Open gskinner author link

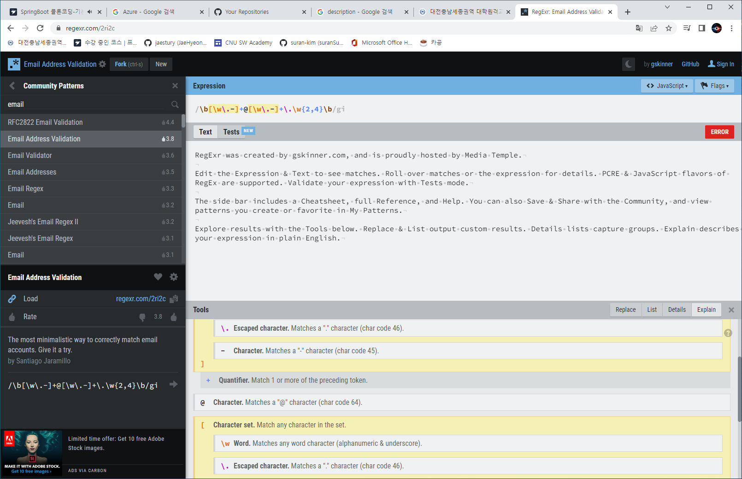(662, 64)
